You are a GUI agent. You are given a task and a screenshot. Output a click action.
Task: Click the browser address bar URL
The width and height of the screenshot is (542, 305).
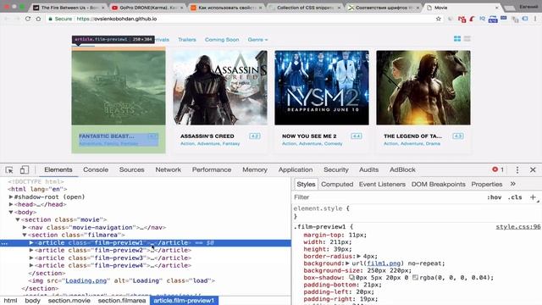(x=117, y=19)
